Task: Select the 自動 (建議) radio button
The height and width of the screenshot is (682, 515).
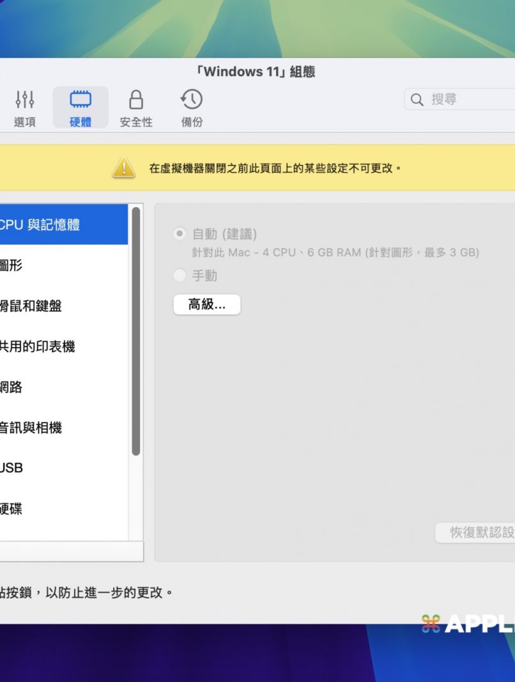Action: (180, 234)
